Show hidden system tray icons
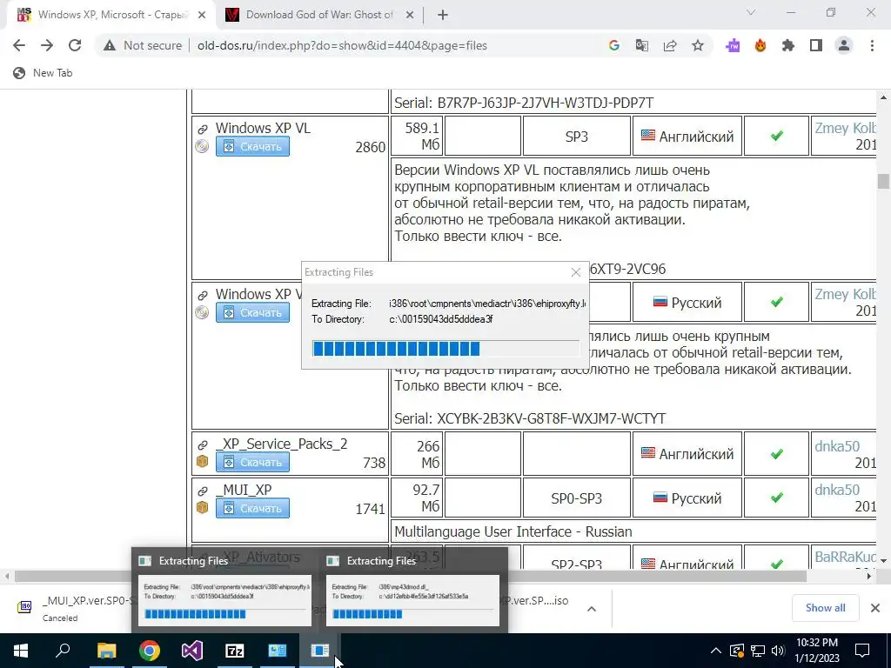Image resolution: width=891 pixels, height=668 pixels. [x=716, y=651]
